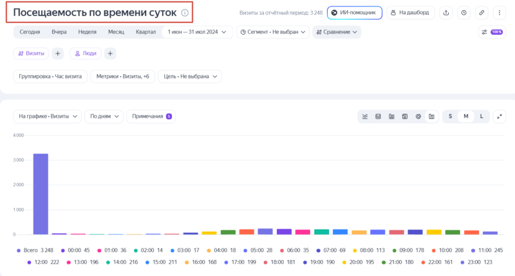The height and width of the screenshot is (276, 515).
Task: Switch to the stacked framed bar chart view
Action: pyautogui.click(x=405, y=116)
